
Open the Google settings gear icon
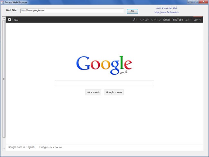9,20
